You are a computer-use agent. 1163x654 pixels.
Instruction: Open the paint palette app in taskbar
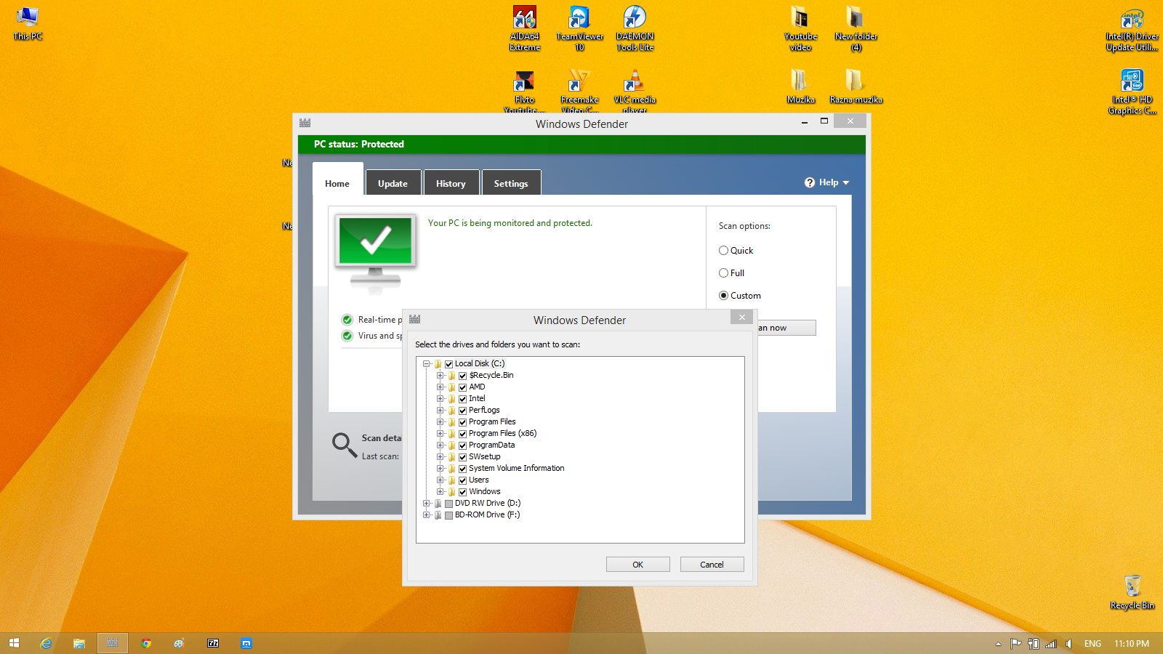click(180, 643)
